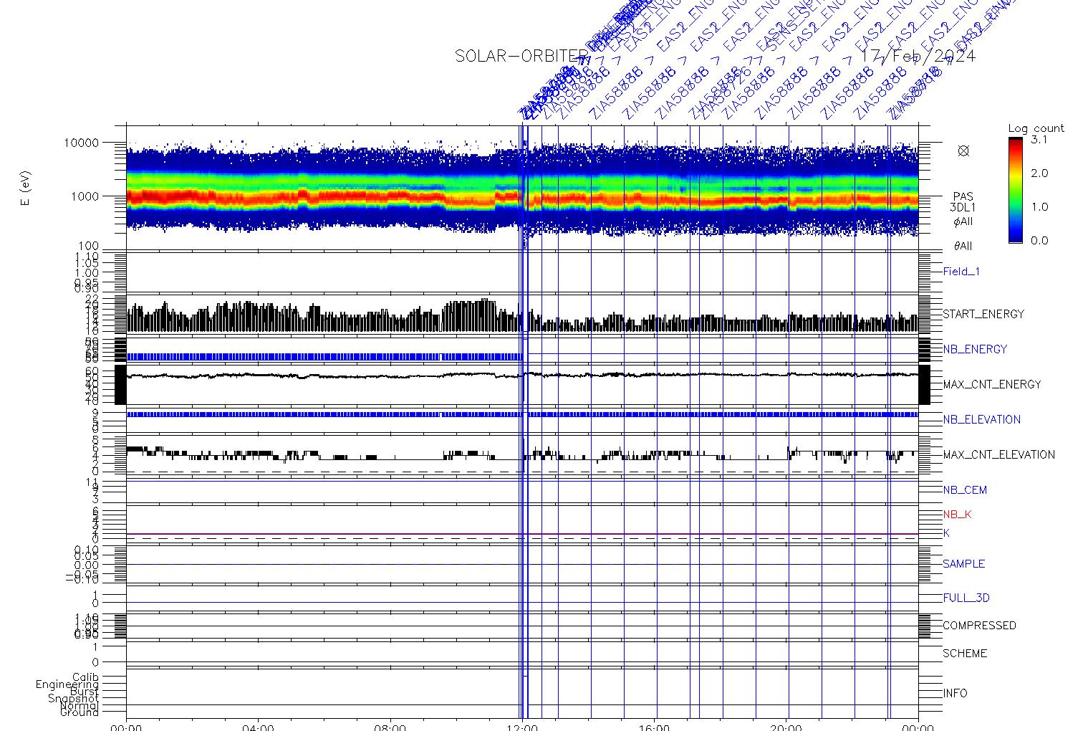Click the Log count color bar gradient

coord(1016,190)
